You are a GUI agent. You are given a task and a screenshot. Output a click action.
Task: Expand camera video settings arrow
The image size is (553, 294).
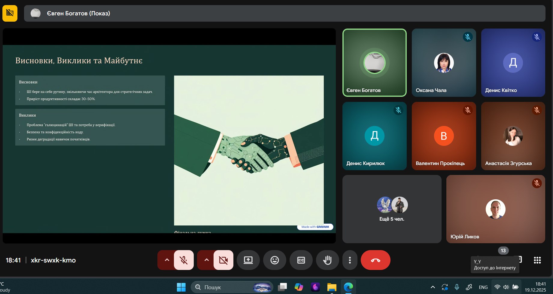(x=206, y=260)
